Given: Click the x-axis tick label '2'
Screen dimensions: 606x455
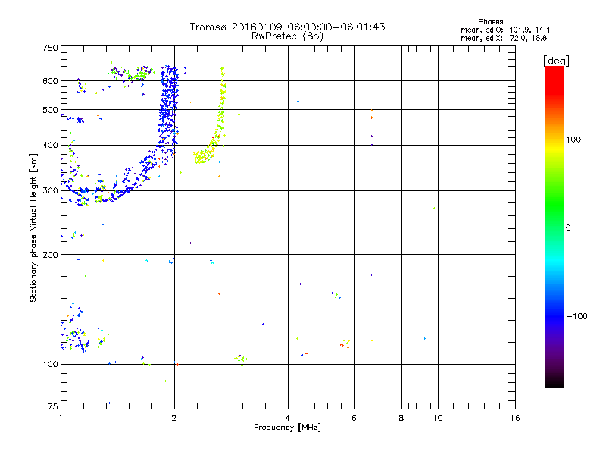Looking at the screenshot, I should pyautogui.click(x=174, y=418).
